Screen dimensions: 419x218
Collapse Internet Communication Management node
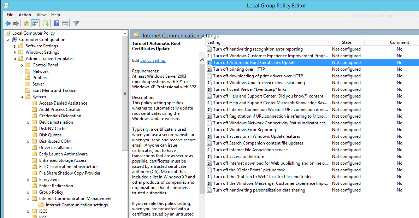click(28, 199)
